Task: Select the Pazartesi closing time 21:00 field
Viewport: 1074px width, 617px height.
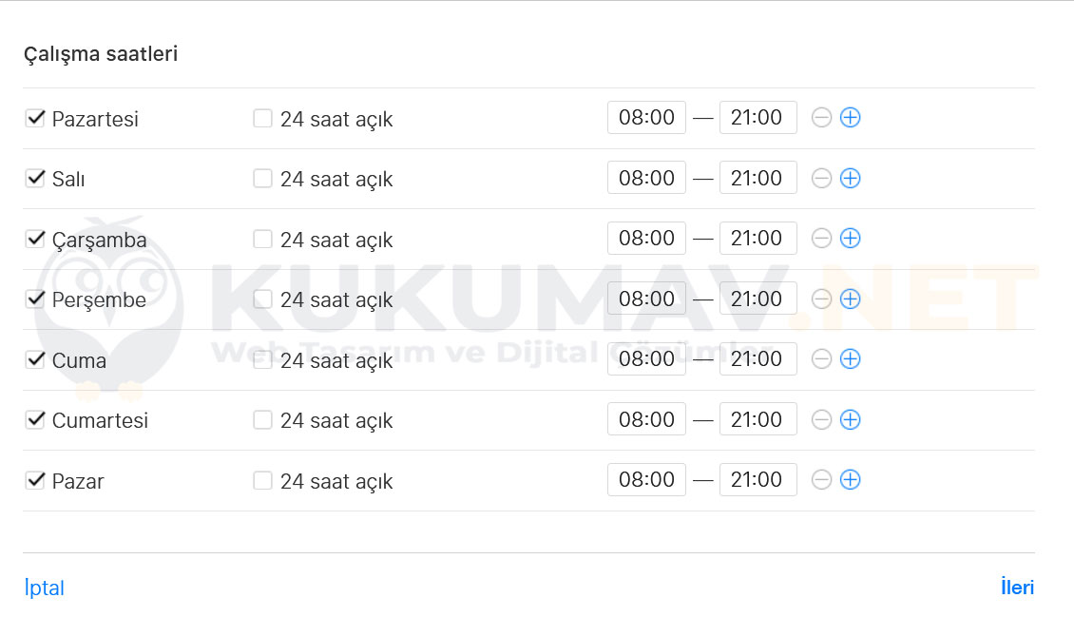Action: tap(758, 118)
